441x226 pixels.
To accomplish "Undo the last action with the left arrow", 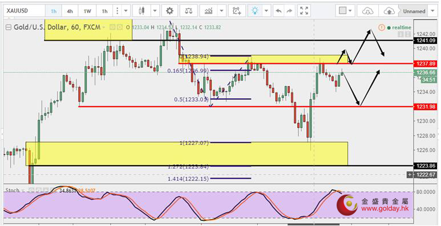I will (278, 11).
